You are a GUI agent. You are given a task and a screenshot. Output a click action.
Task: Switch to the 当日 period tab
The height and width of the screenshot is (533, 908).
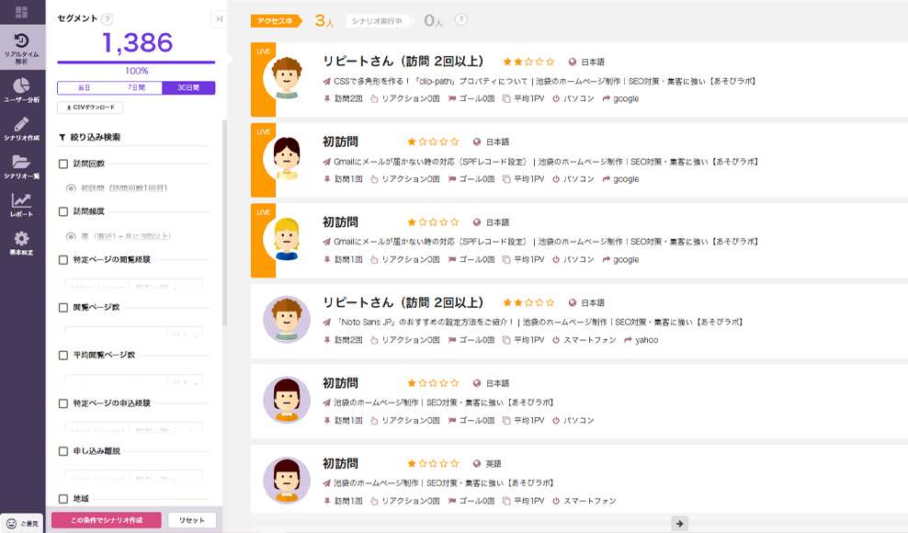pyautogui.click(x=84, y=88)
